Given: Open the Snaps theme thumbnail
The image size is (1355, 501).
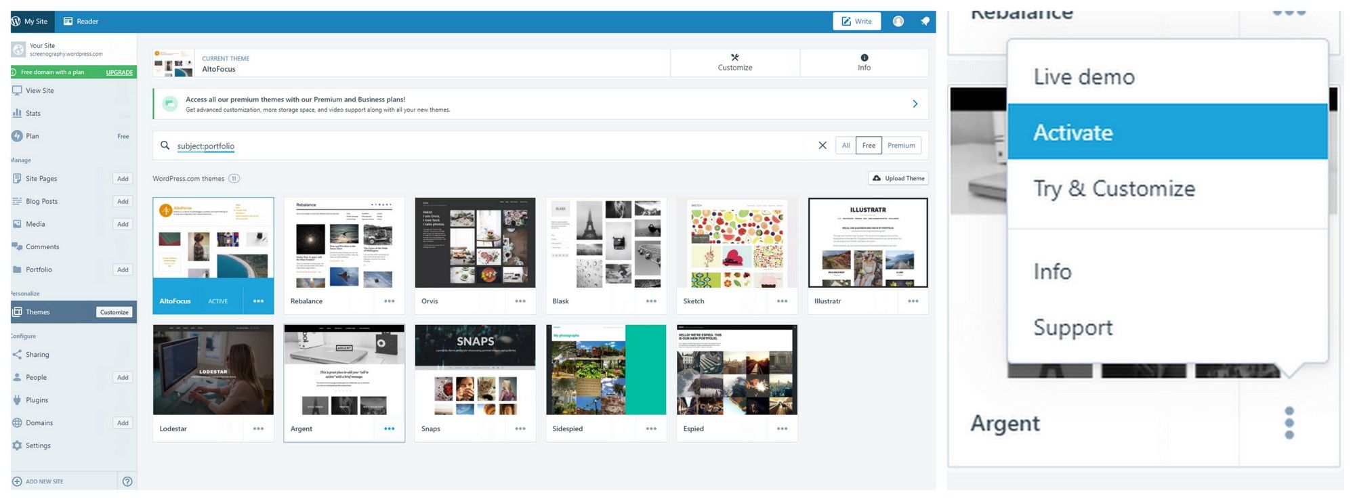Looking at the screenshot, I should pos(475,370).
